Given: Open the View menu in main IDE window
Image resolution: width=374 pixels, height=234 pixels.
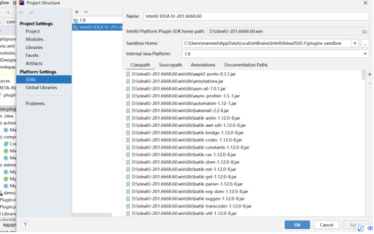Looking at the screenshot, I should click(x=5, y=3).
